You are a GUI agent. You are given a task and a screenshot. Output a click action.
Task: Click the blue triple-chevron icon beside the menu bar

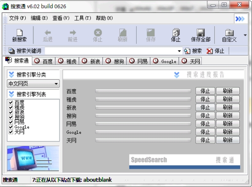[240, 19]
